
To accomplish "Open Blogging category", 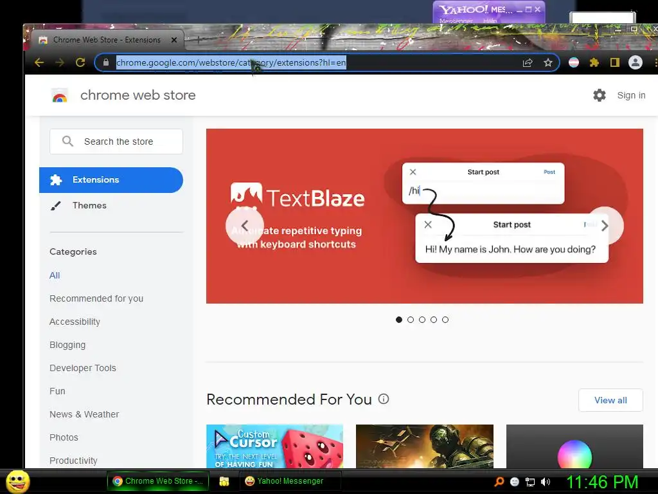I will pyautogui.click(x=67, y=345).
